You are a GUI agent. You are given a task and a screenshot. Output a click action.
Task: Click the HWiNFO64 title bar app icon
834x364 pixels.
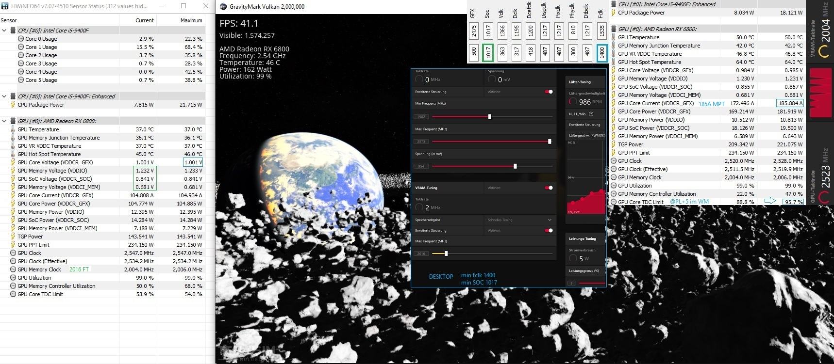5,6
